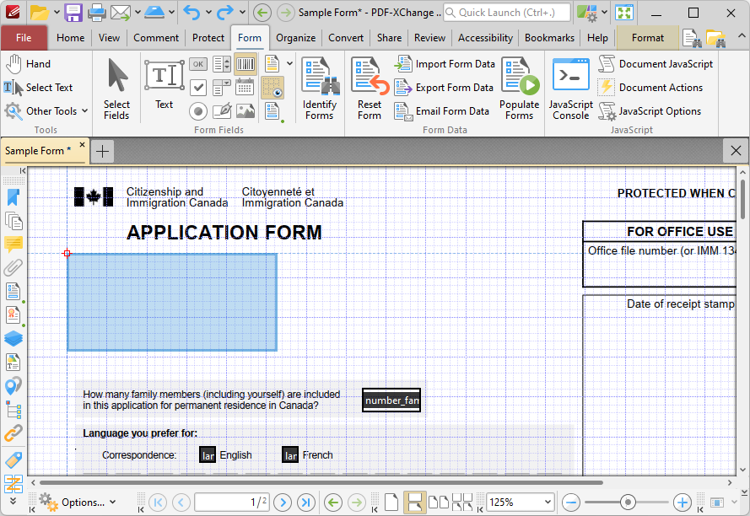The width and height of the screenshot is (750, 516).
Task: Select the Image field tool
Action: (x=246, y=110)
